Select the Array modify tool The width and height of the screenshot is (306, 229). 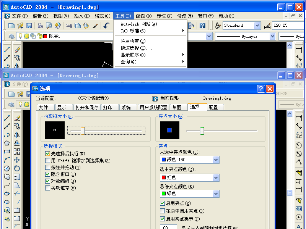pos(17,152)
